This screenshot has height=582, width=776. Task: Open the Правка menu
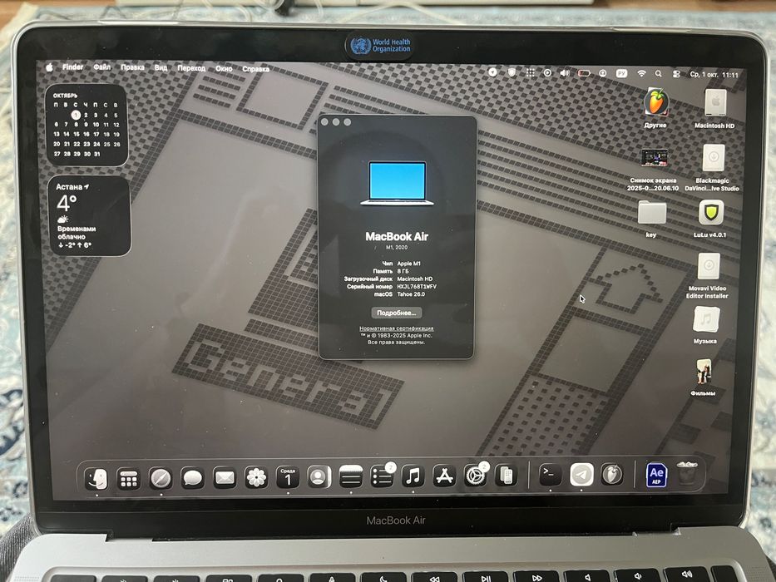pyautogui.click(x=132, y=67)
